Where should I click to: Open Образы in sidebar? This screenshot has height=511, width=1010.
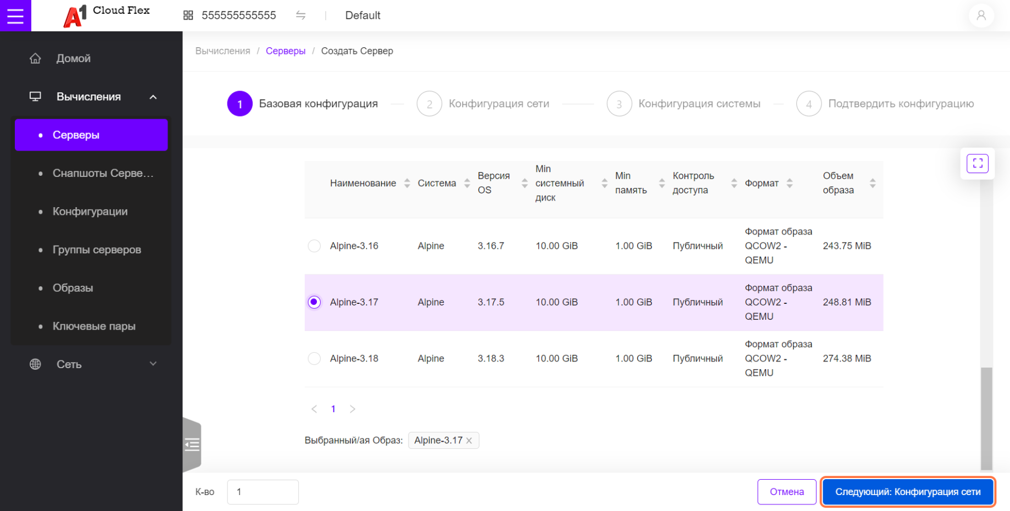click(x=91, y=288)
